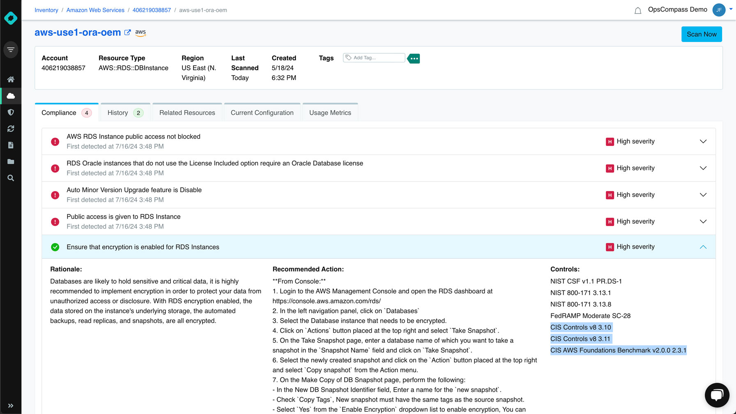Expand the Oracle Database license finding chevron
The width and height of the screenshot is (736, 414).
[x=703, y=168]
